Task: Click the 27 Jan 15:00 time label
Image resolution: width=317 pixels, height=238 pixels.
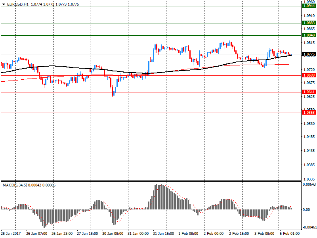Action: (x=87, y=234)
